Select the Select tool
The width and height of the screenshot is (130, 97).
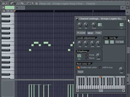click(x=25, y=4)
